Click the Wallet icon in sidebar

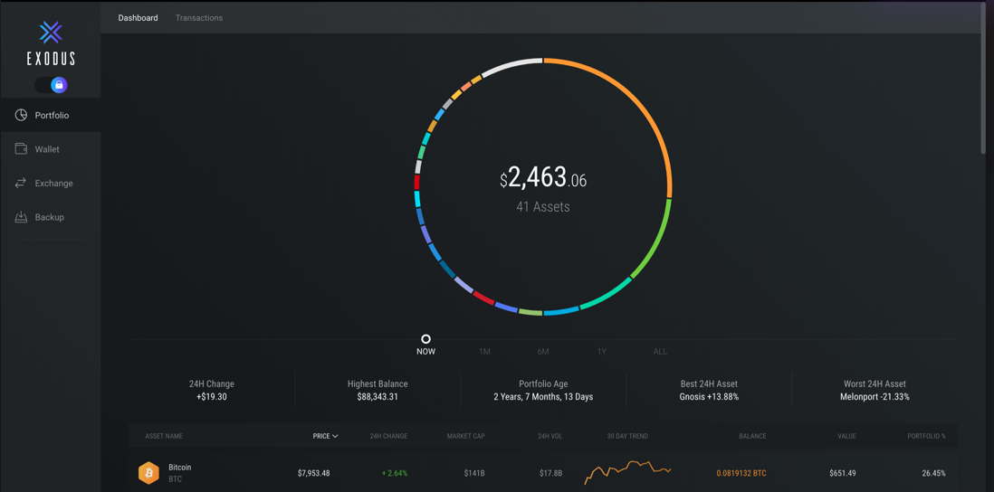tap(21, 149)
